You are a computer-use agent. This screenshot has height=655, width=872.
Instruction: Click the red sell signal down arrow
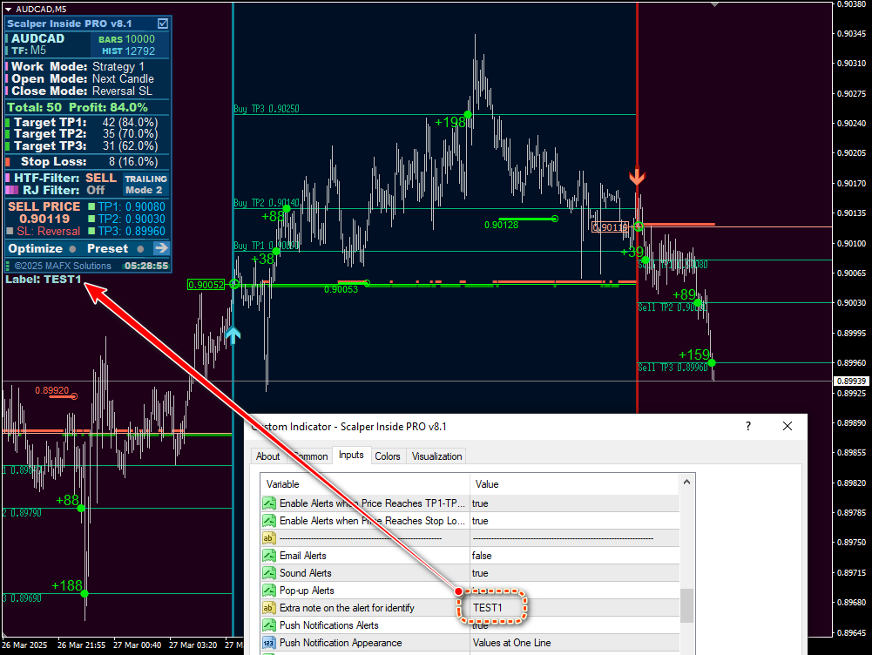coord(637,177)
